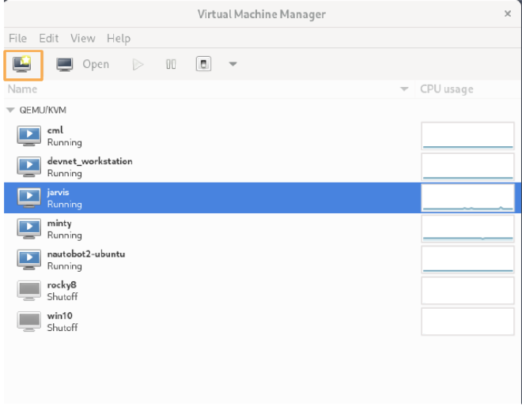Screen dimensions: 522x410
Task: Collapse the QEMU/KVM connection tree
Action: 10,110
